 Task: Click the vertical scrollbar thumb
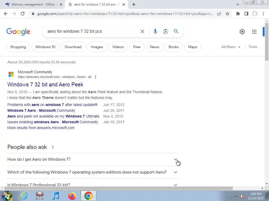[x=267, y=42]
